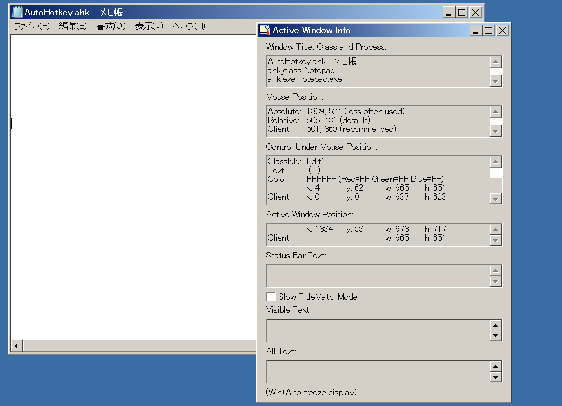Click the left arrow on Notepad's horizontal scrollbar
Viewport: 562px width, 406px height.
[x=16, y=346]
